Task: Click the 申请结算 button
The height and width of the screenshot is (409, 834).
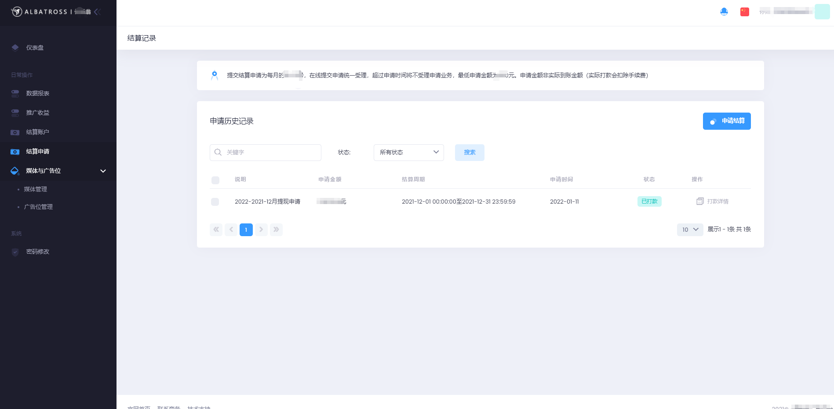Action: pos(726,121)
